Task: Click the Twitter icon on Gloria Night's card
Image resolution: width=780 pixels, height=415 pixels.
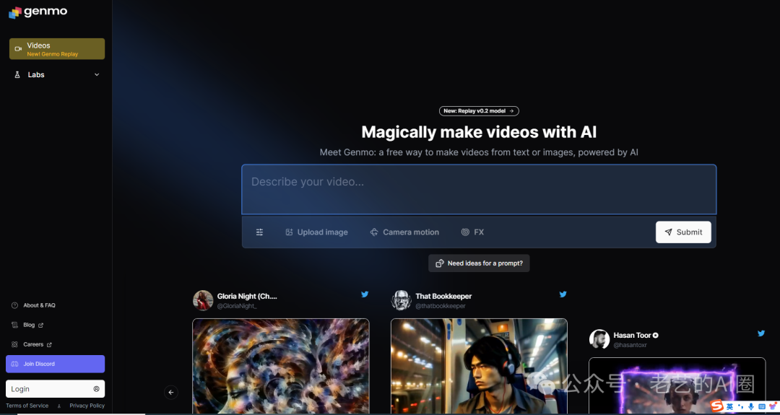Action: (x=365, y=294)
